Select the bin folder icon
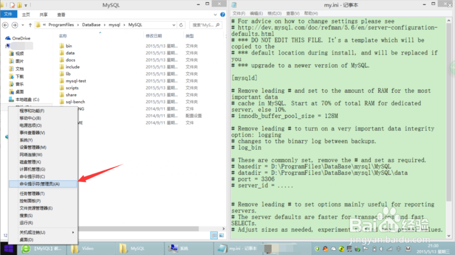Viewport: 455px width, 255px height. (x=61, y=46)
